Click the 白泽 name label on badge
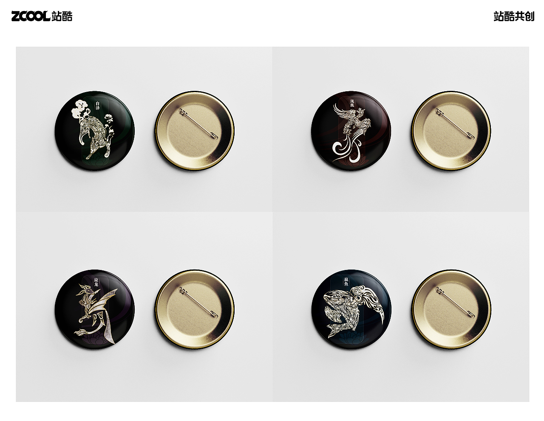 98,105
